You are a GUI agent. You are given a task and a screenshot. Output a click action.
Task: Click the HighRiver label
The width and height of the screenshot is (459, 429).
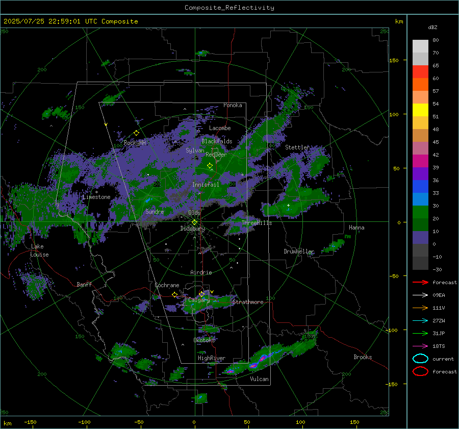(x=212, y=358)
